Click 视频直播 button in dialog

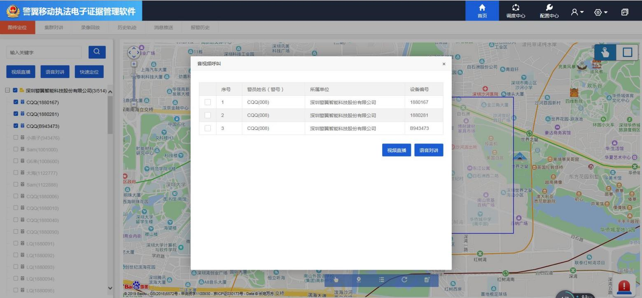click(397, 150)
